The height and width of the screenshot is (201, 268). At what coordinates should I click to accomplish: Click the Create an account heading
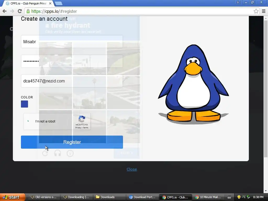(44, 19)
